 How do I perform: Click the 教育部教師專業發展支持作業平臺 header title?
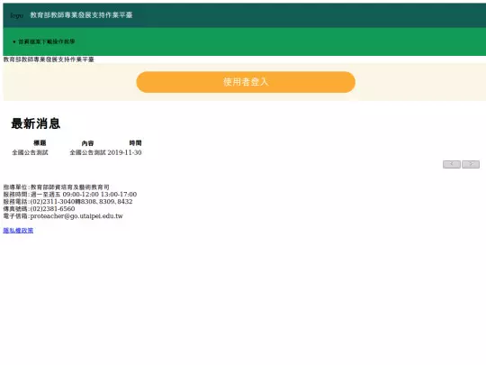pyautogui.click(x=82, y=15)
